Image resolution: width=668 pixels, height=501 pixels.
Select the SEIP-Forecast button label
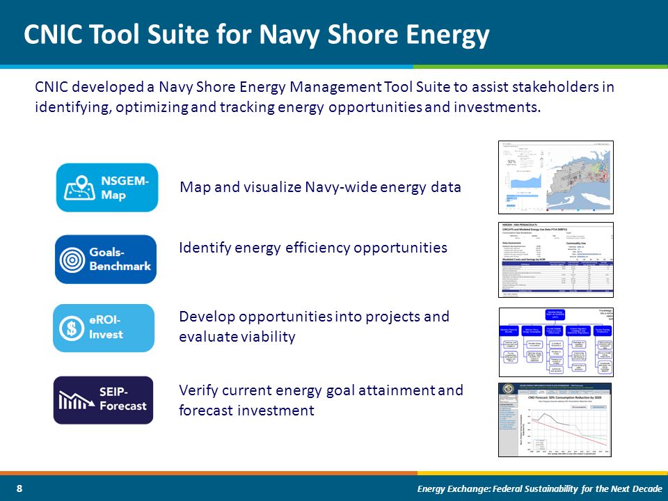(x=122, y=399)
